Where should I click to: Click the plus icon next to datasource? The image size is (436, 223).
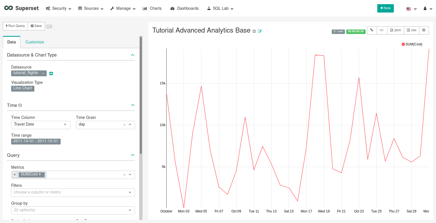(51, 73)
